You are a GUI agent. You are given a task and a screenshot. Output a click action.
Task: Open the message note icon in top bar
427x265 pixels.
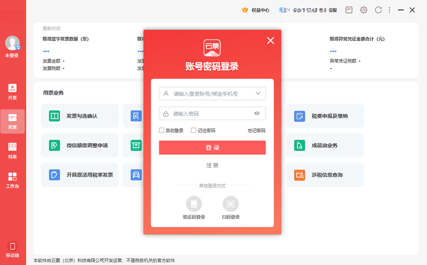[349, 10]
